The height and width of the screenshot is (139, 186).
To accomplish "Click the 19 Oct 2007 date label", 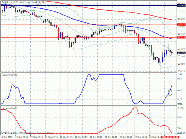I will (7, 137).
